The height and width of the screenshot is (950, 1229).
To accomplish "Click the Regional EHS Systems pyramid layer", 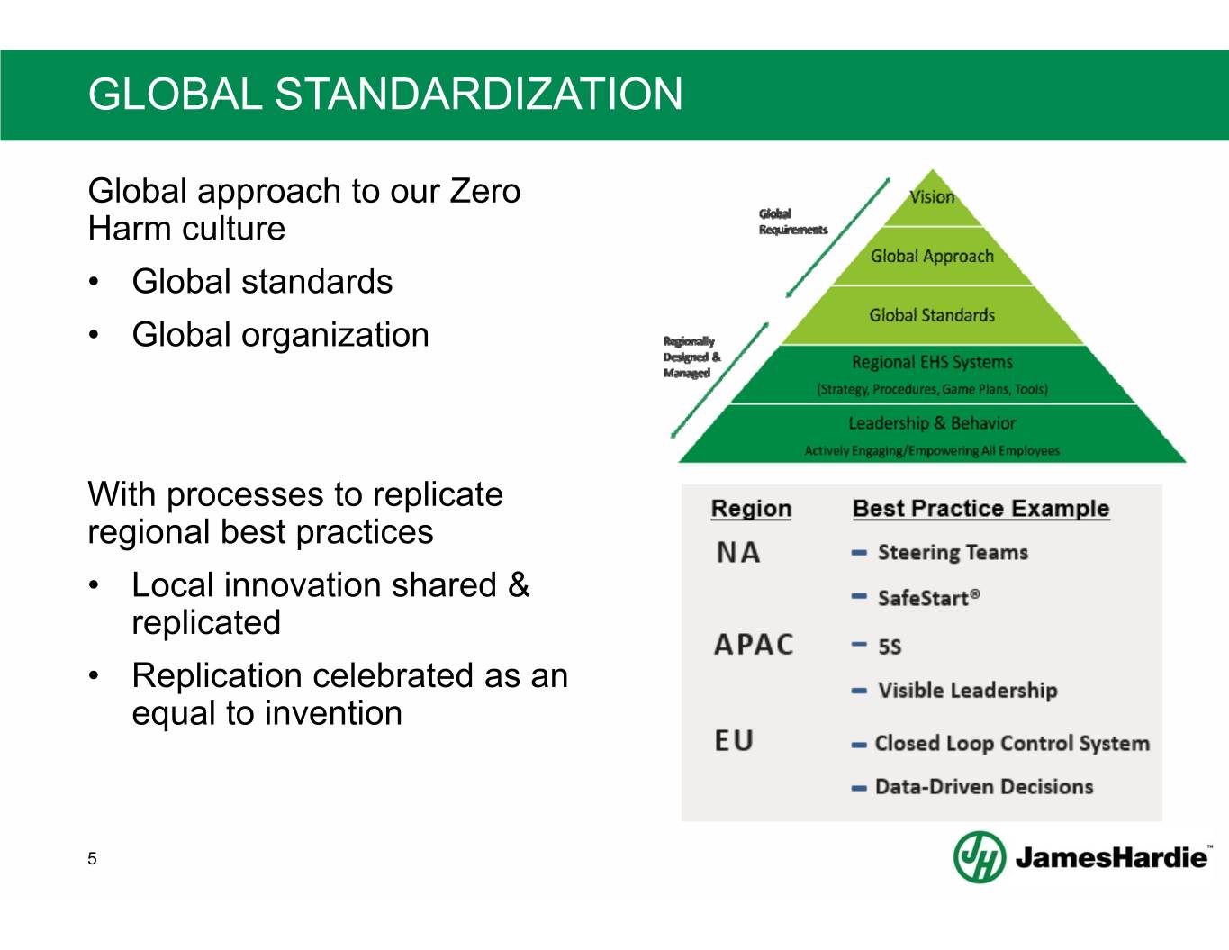I will tap(932, 374).
